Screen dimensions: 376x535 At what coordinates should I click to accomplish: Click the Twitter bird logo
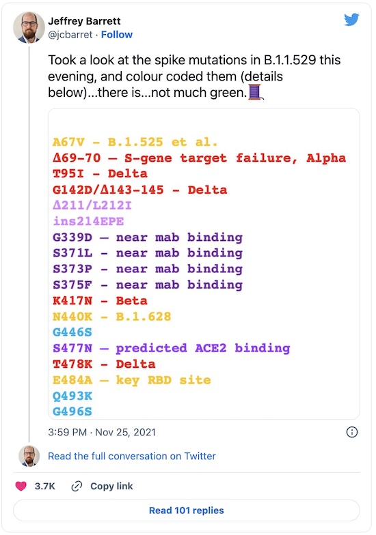(351, 19)
